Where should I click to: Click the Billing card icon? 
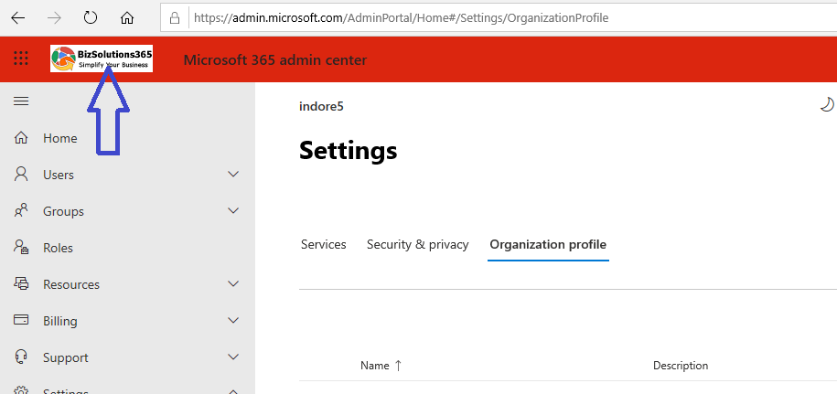tap(21, 321)
